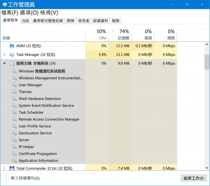Select the Geolocation Service entry
Screen dimensions: 210x186
click(x=35, y=133)
